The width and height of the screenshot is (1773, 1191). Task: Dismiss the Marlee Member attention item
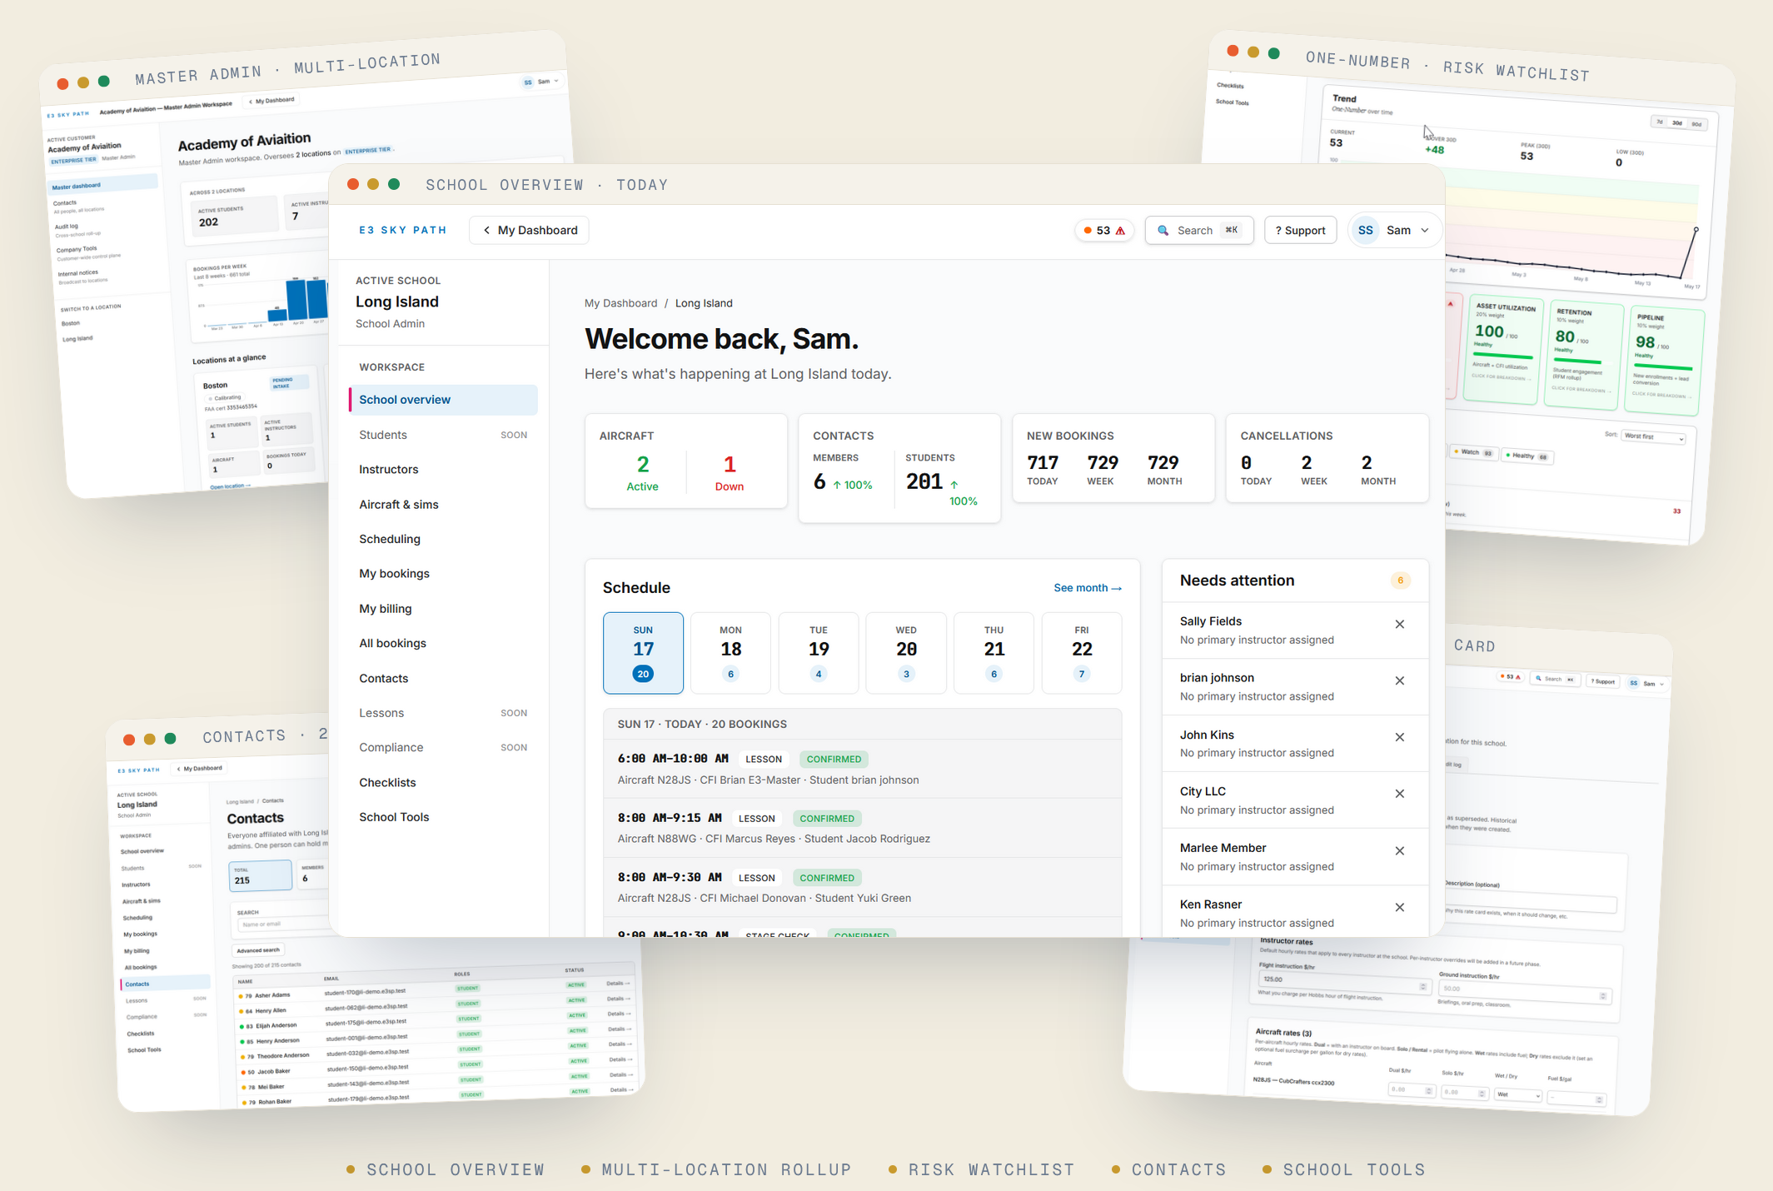pos(1400,851)
